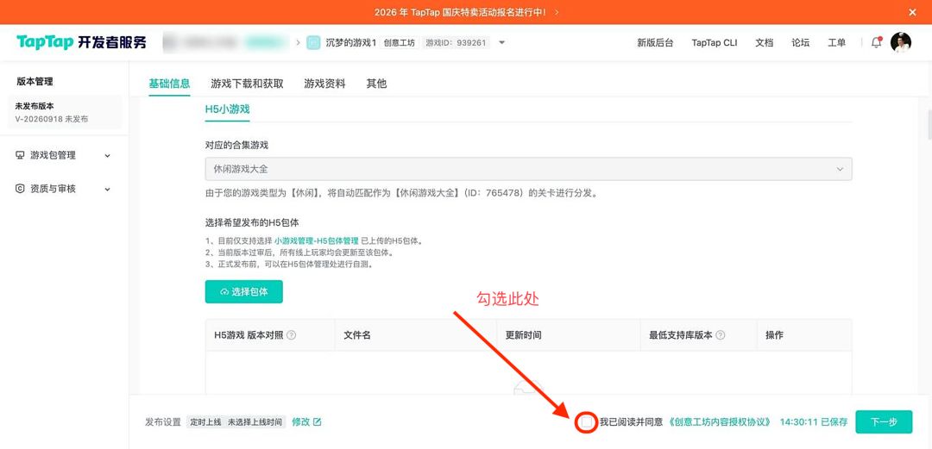Switch to the 基础信息 tab
Screen dimensions: 932x449
coord(169,84)
